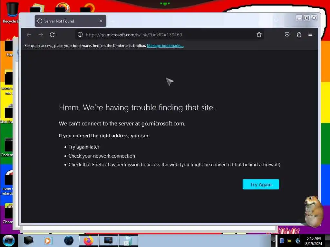Reload the page with the refresh icon
The image size is (330, 247).
[x=52, y=35]
